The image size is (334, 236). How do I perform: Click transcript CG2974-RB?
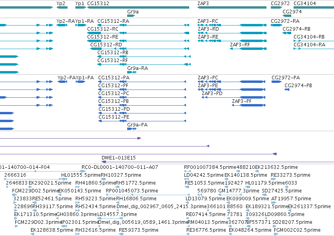point(296,29)
